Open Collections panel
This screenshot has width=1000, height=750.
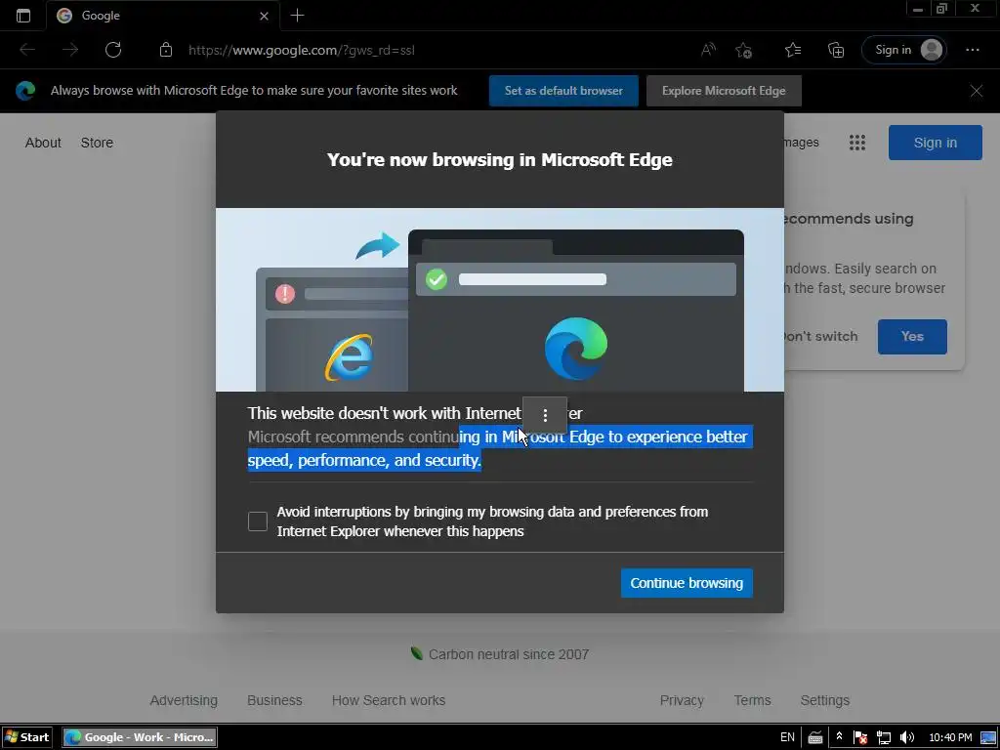pos(836,50)
